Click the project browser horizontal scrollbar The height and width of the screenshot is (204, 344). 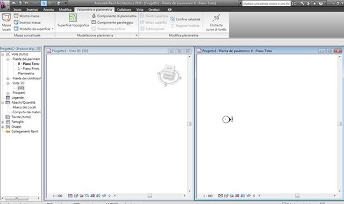[x=20, y=198]
